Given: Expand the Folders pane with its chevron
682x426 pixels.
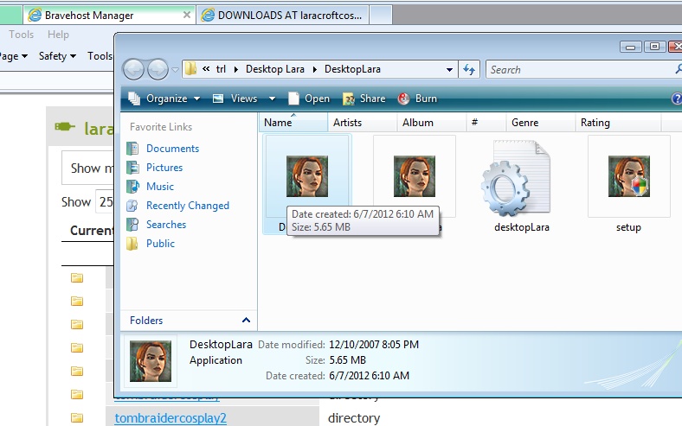Looking at the screenshot, I should click(x=246, y=320).
